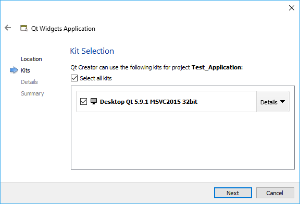300x204 pixels.
Task: Click the black triangle beside Details
Action: coord(282,101)
